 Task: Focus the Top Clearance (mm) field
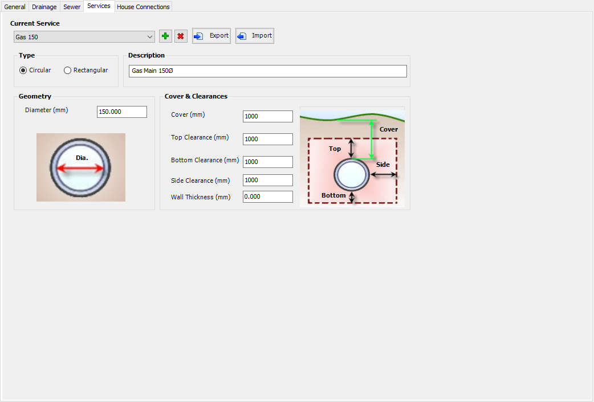pos(268,139)
